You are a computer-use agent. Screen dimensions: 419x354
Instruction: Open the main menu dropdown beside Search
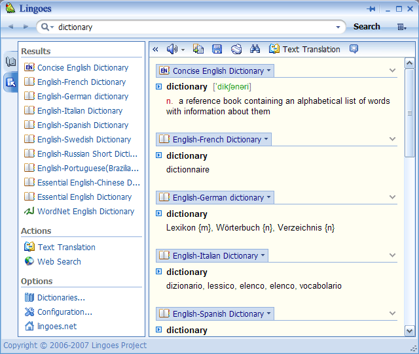tap(401, 27)
